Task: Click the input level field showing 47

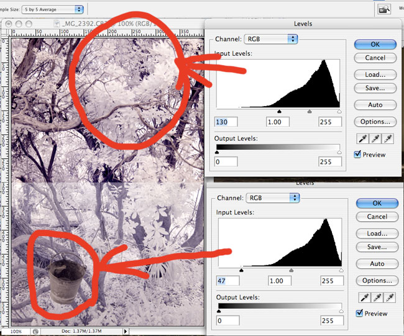Action: [227, 281]
